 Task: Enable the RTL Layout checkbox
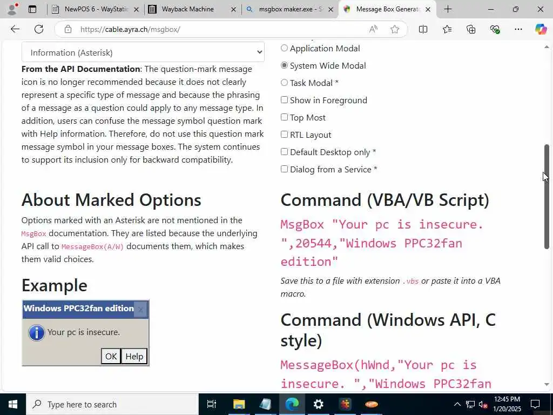284,135
